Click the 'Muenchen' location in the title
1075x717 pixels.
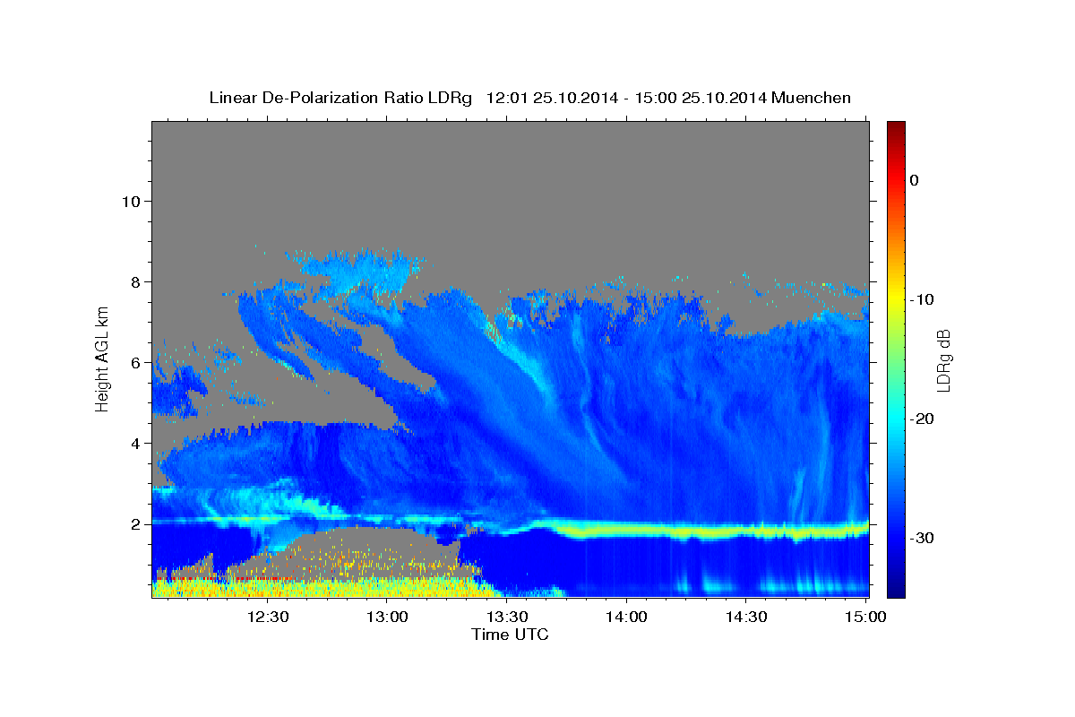tap(812, 98)
